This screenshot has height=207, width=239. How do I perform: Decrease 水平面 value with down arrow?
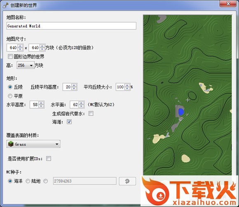pyautogui.click(x=81, y=106)
